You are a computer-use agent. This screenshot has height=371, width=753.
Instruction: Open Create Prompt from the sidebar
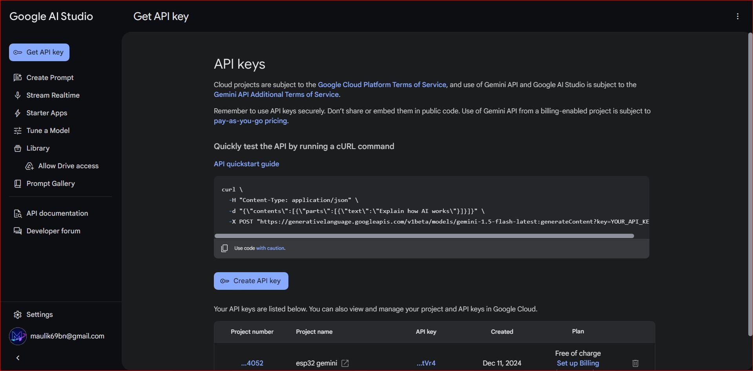[x=50, y=78]
